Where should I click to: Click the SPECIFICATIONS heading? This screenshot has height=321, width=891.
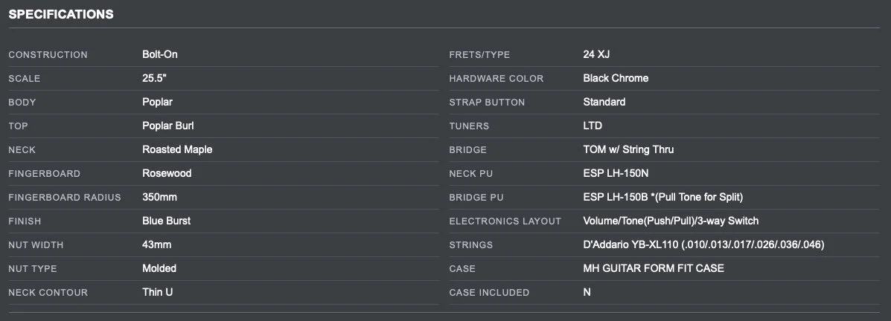pyautogui.click(x=61, y=14)
